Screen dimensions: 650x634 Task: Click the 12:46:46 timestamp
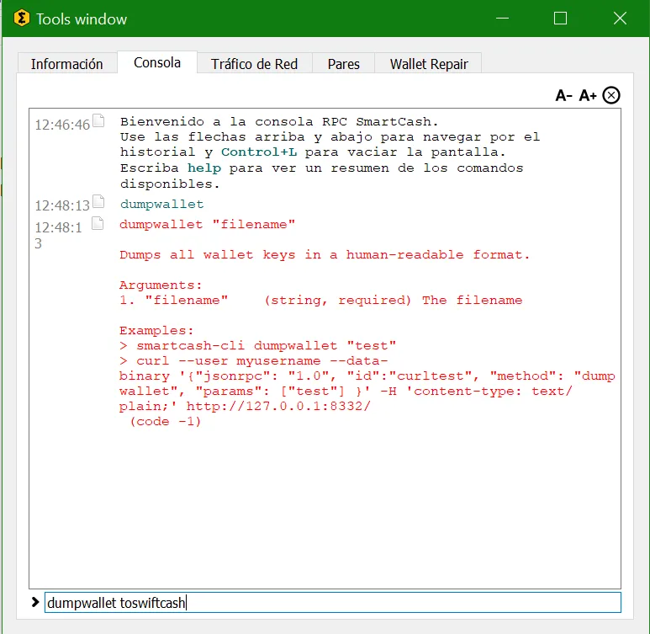point(62,125)
